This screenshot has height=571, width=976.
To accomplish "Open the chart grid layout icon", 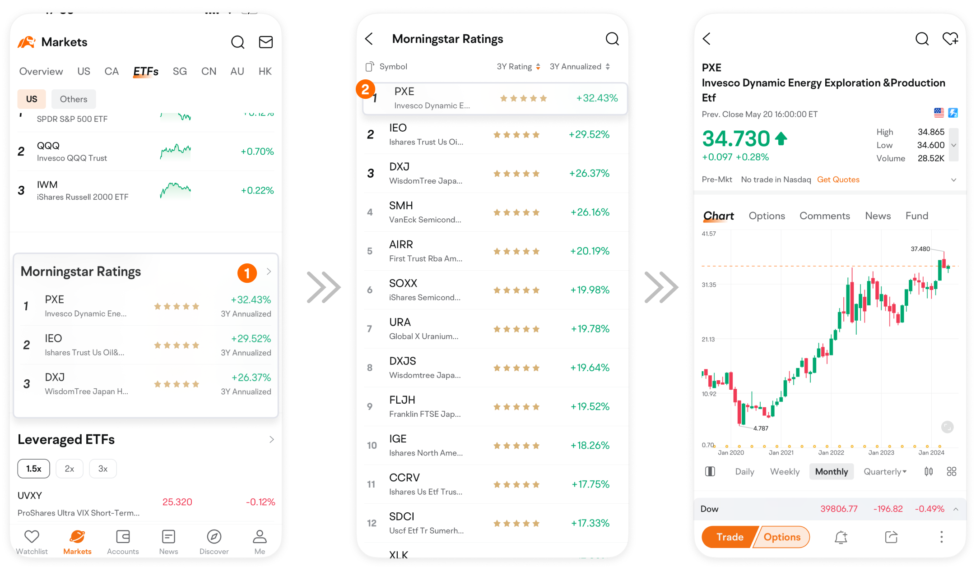I will point(952,472).
